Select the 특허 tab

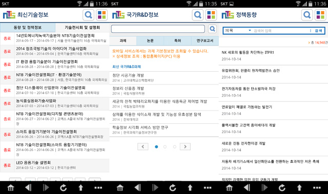[178, 40]
